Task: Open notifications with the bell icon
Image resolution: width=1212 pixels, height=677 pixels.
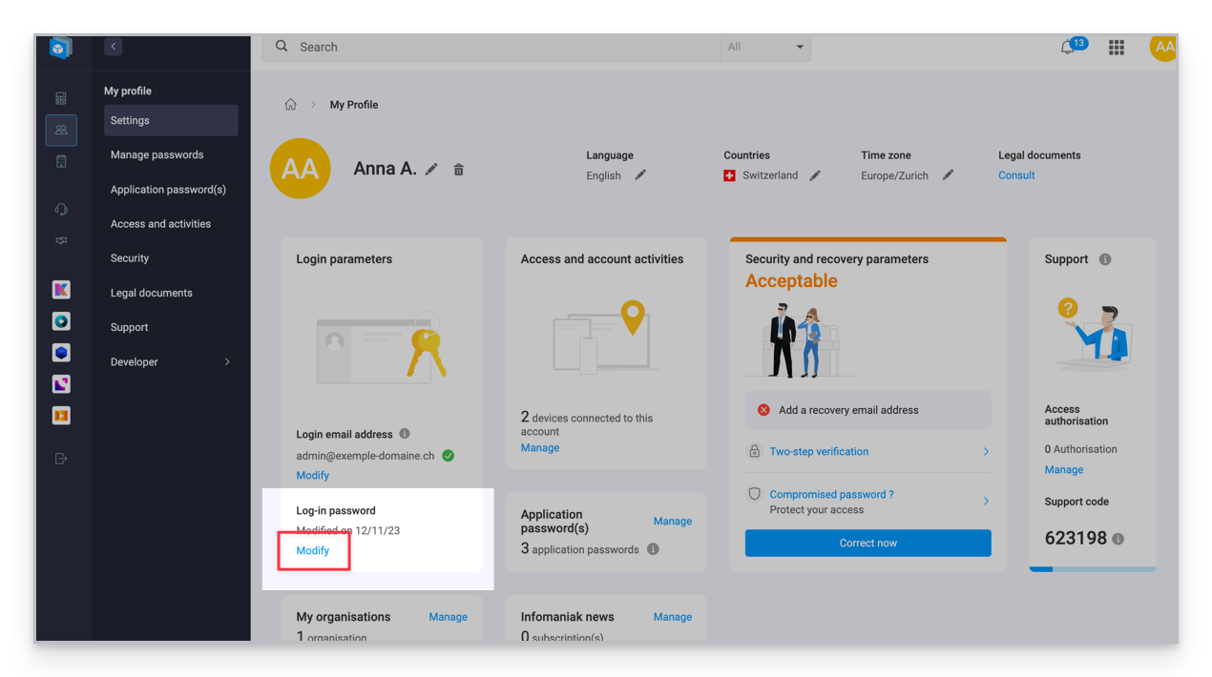Action: (x=1069, y=47)
